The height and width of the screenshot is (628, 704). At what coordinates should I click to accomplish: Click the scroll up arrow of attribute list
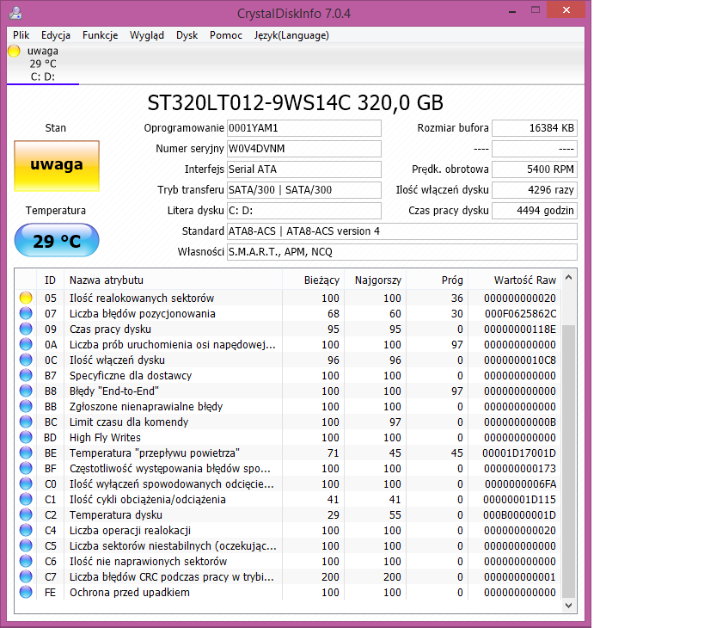568,278
